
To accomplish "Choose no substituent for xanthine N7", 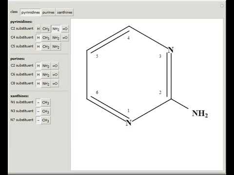I will pyautogui.click(x=38, y=121).
